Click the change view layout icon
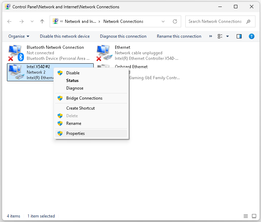This screenshot has width=261, height=222. pos(220,36)
